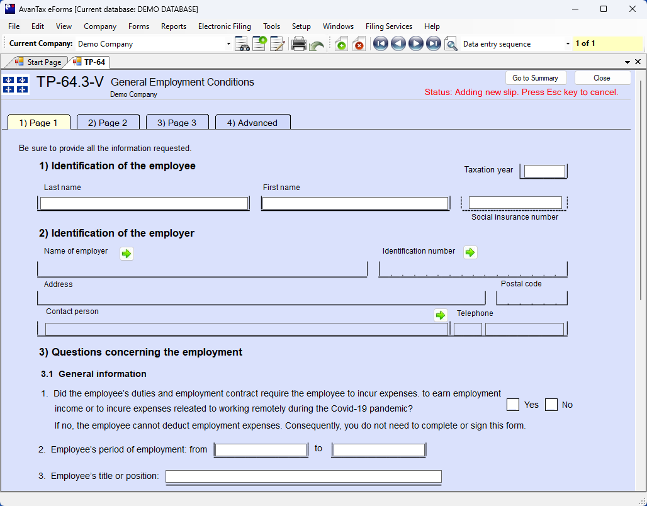This screenshot has height=506, width=647.
Task: Open the Electronic Filing menu
Action: (x=224, y=26)
